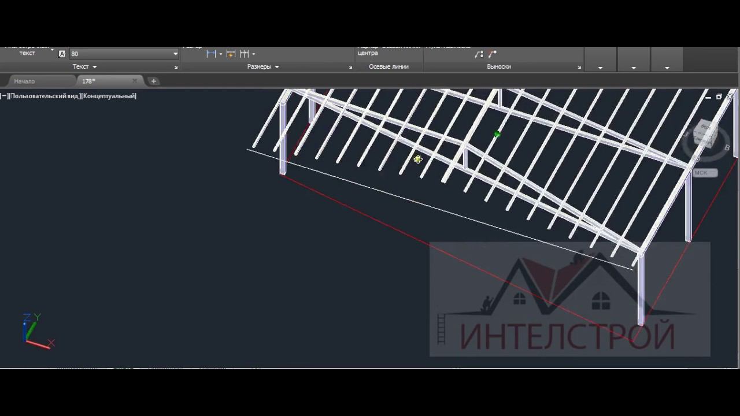Select the 178* drawing tab

click(88, 81)
